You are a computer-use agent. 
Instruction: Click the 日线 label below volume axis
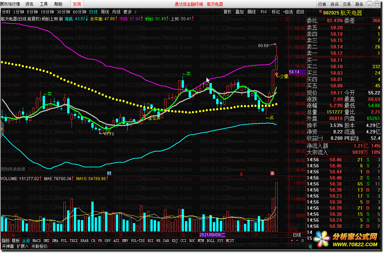pos(297,235)
